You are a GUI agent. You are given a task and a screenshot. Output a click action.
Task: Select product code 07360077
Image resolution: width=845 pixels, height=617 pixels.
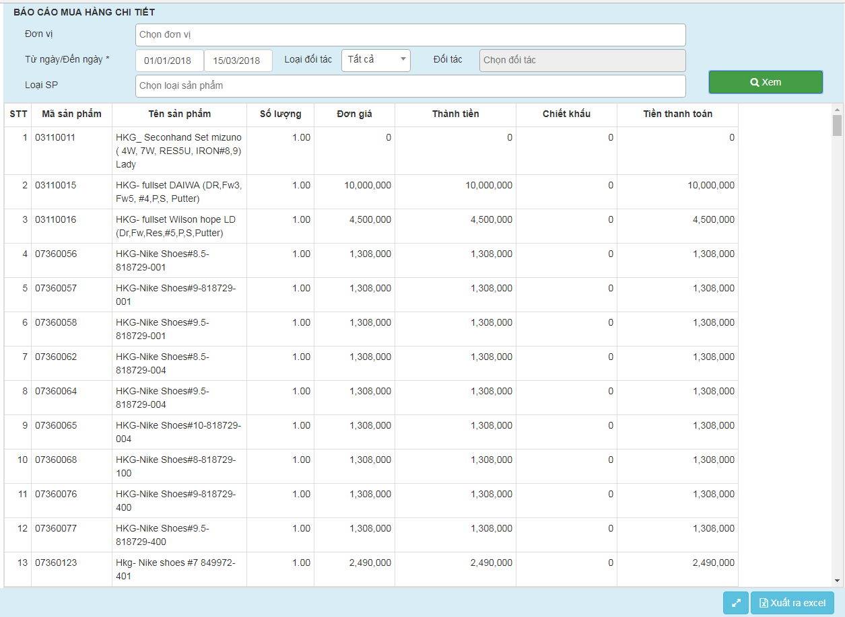point(56,528)
